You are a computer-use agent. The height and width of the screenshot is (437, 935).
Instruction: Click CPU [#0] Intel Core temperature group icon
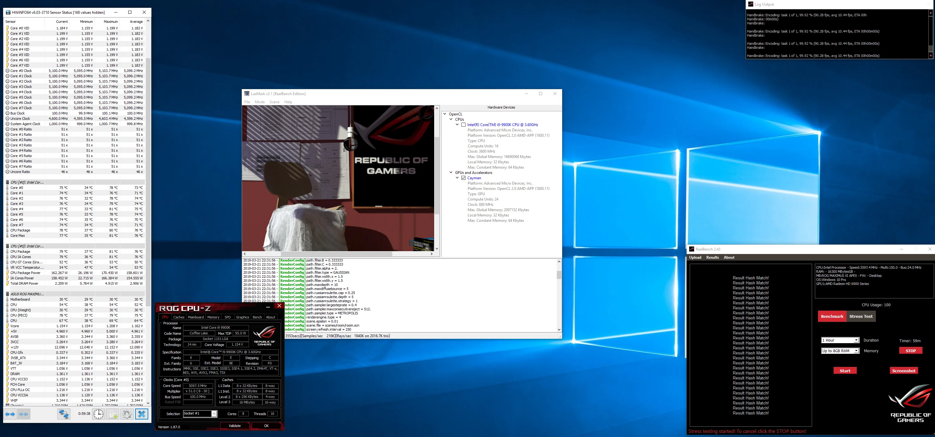8,182
